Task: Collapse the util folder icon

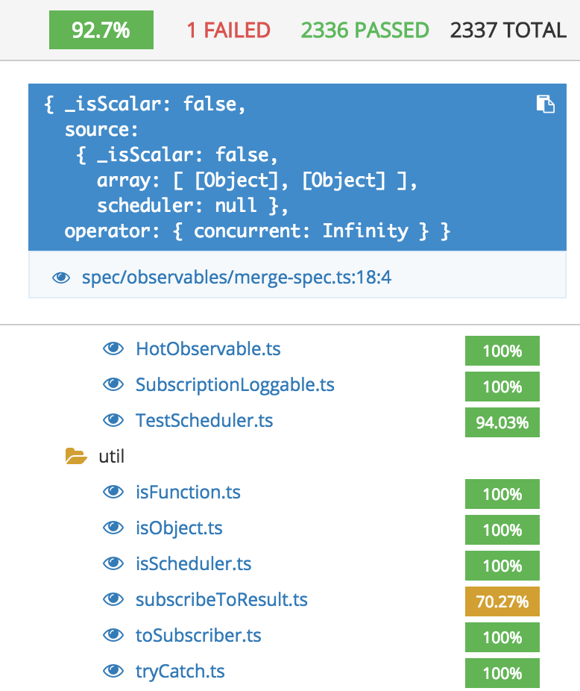Action: point(76,456)
